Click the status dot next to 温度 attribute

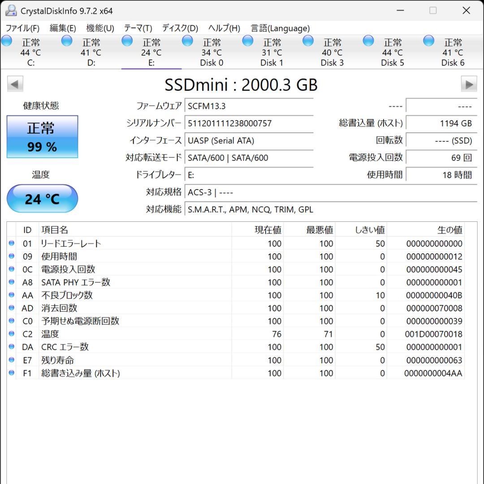[11, 334]
